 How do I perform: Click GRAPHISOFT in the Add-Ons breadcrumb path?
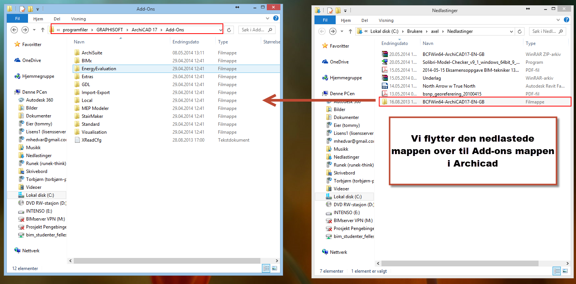(x=110, y=30)
